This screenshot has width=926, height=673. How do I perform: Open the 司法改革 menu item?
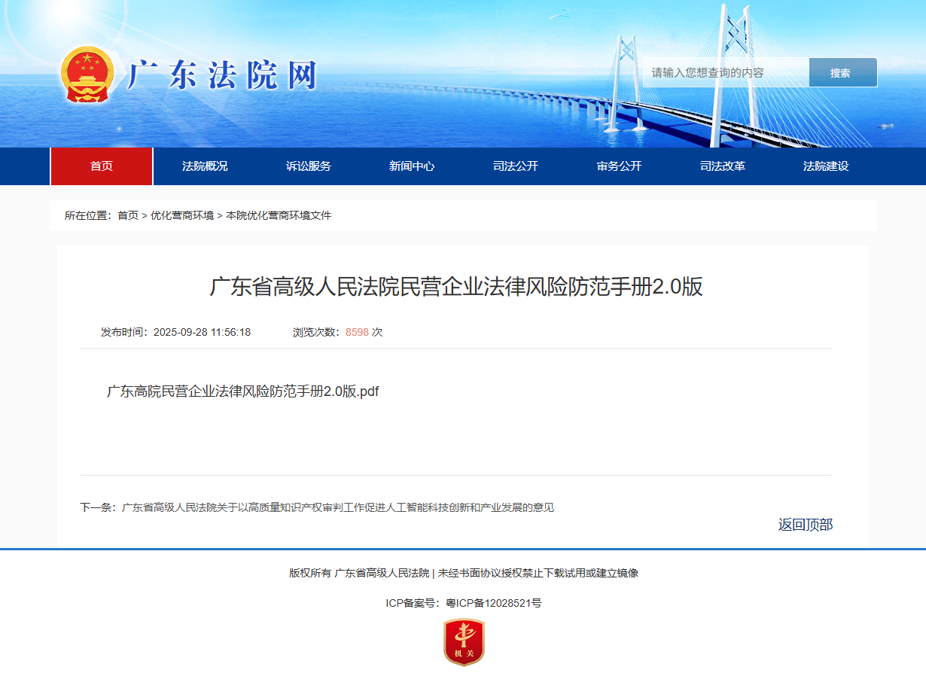723,166
